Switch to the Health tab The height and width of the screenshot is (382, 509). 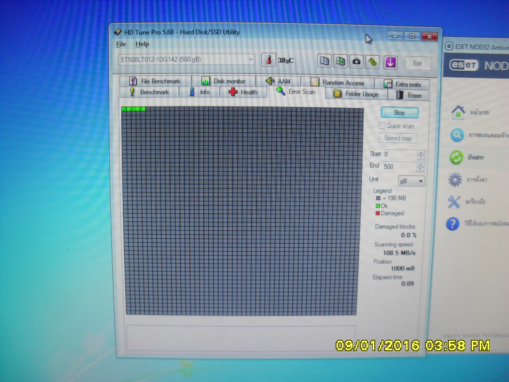[x=243, y=92]
